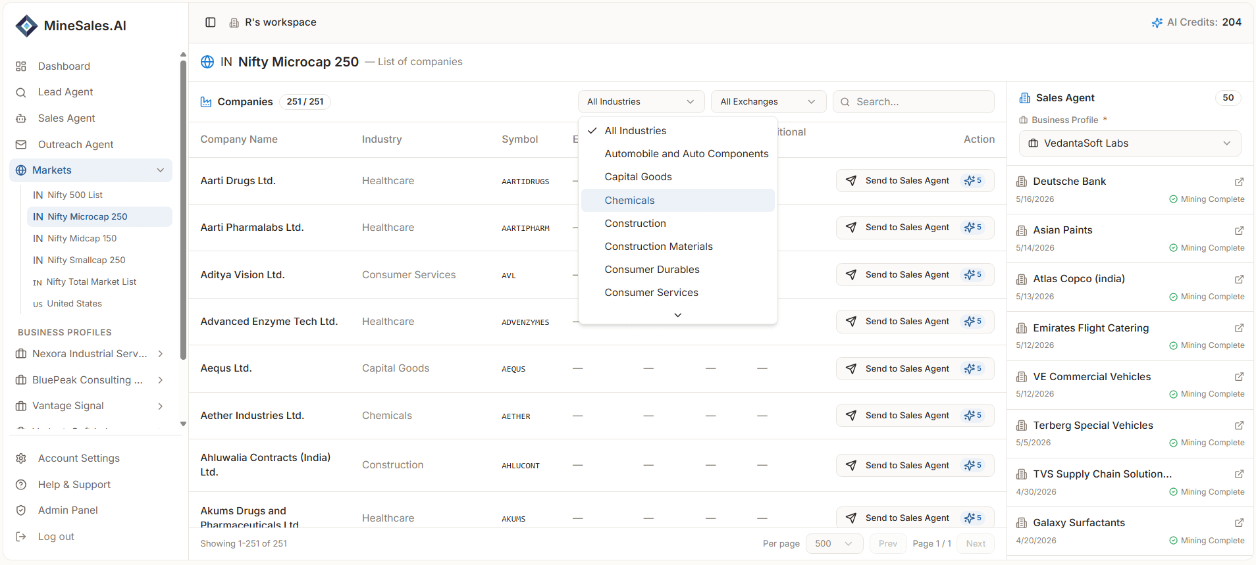1256x565 pixels.
Task: Click the Advanced Enzyme Tech Ltd. company name
Action: coord(269,322)
